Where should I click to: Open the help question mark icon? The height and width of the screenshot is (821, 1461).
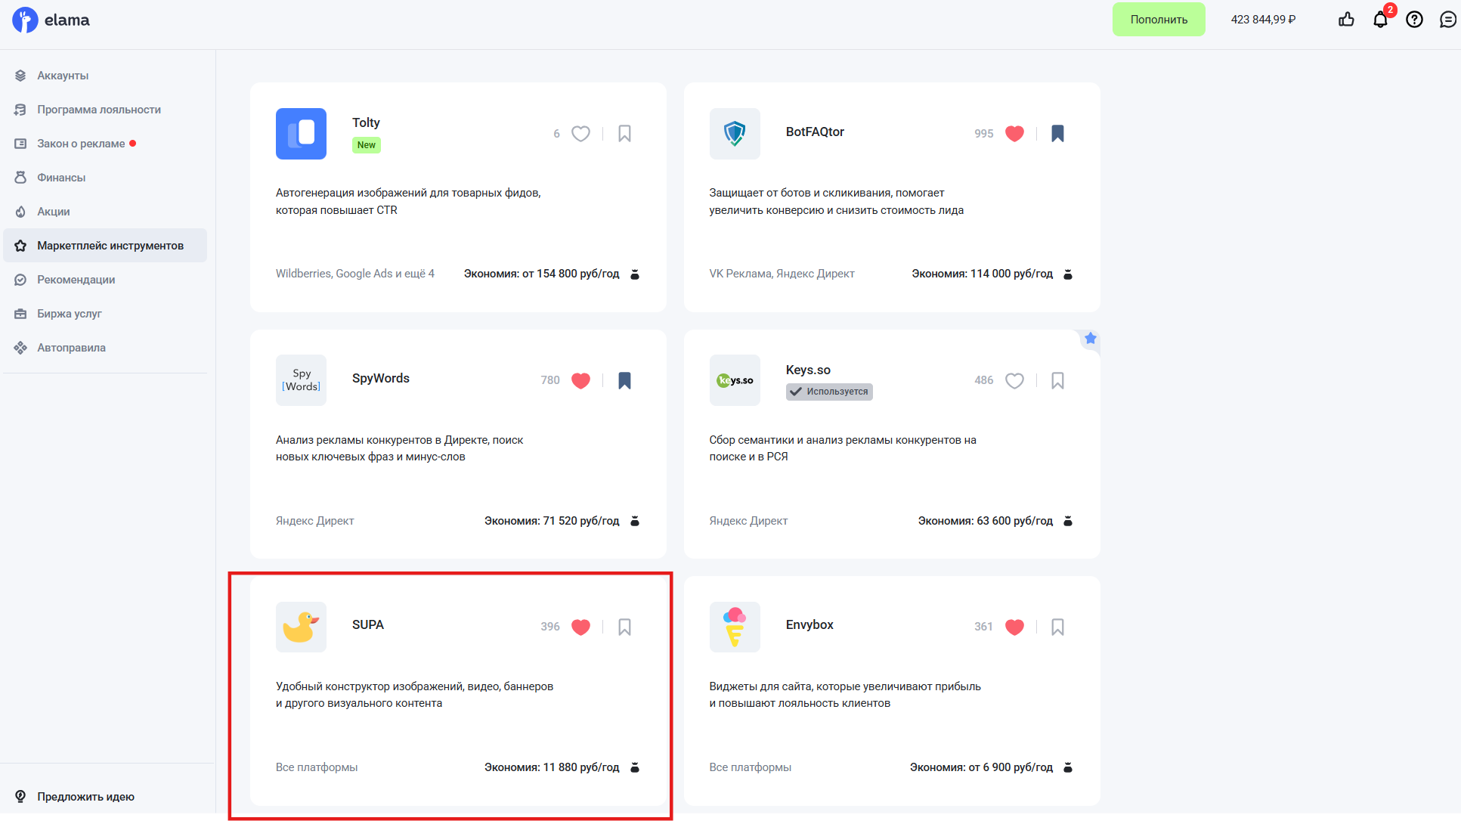[x=1414, y=20]
